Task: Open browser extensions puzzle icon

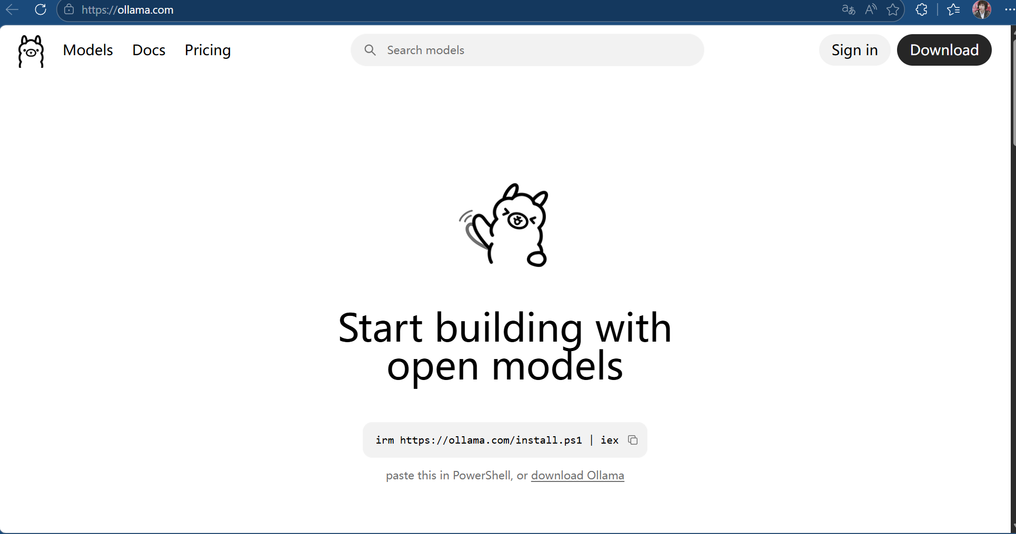Action: pyautogui.click(x=921, y=9)
